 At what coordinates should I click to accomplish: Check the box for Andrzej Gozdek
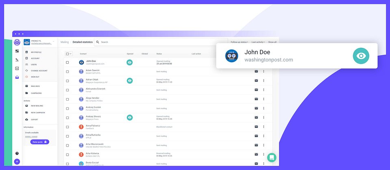click(67, 108)
